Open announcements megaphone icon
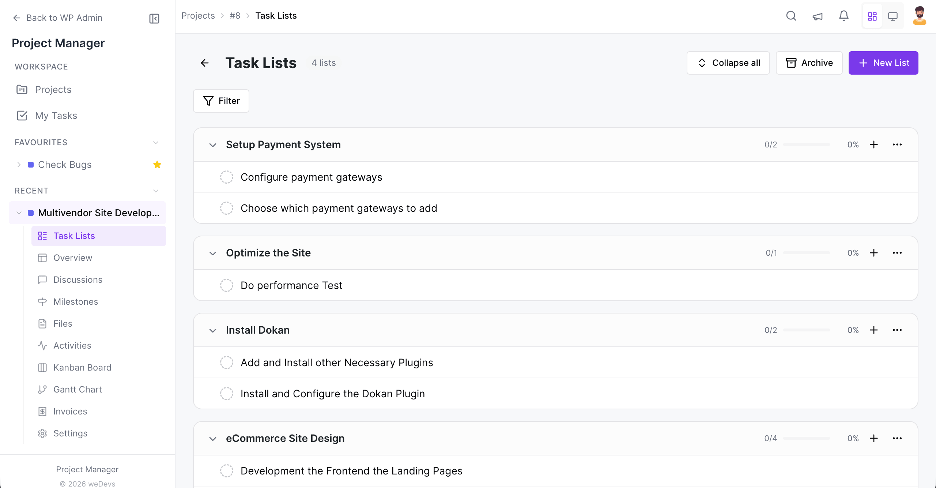 (x=818, y=16)
